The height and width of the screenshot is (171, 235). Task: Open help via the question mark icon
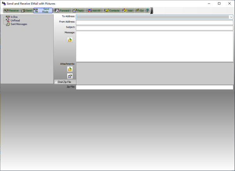coord(147,11)
